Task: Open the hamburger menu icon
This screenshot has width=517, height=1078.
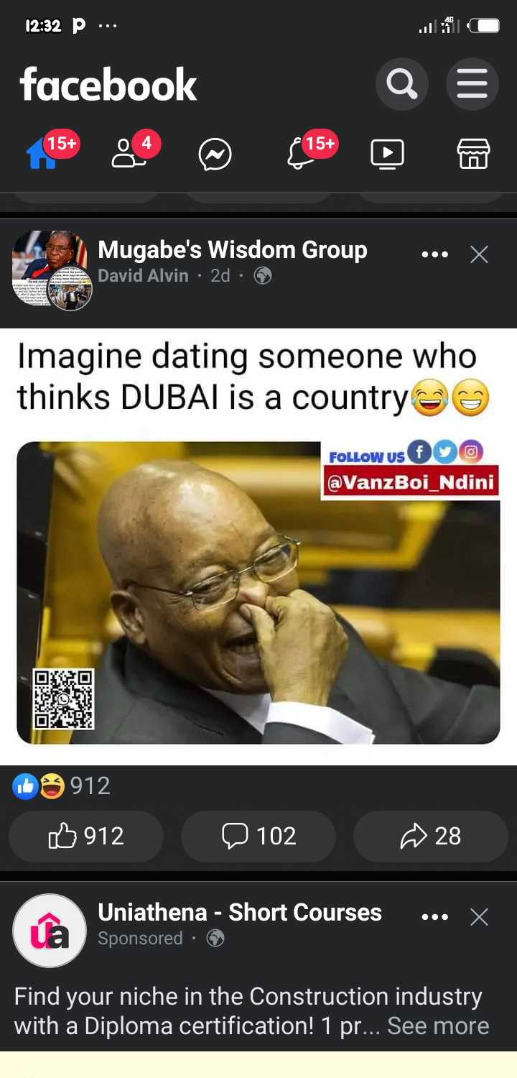Action: click(x=472, y=85)
